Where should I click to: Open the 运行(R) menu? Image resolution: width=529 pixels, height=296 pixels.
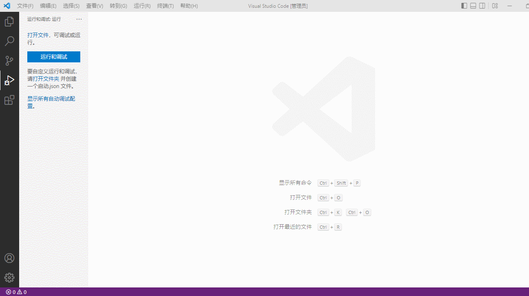tap(141, 6)
